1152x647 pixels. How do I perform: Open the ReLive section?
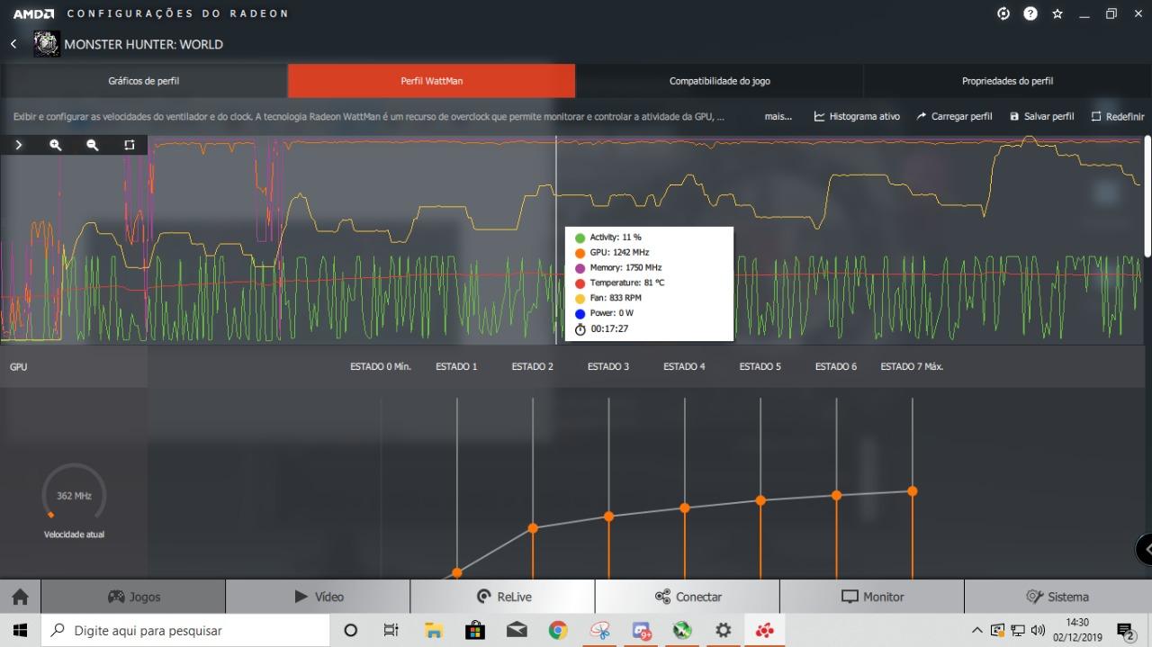point(502,597)
